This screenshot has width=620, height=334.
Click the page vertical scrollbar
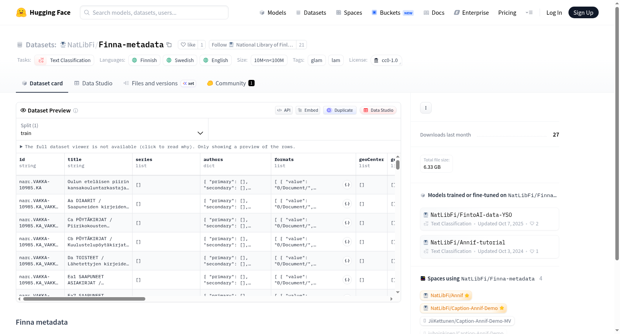(617, 134)
